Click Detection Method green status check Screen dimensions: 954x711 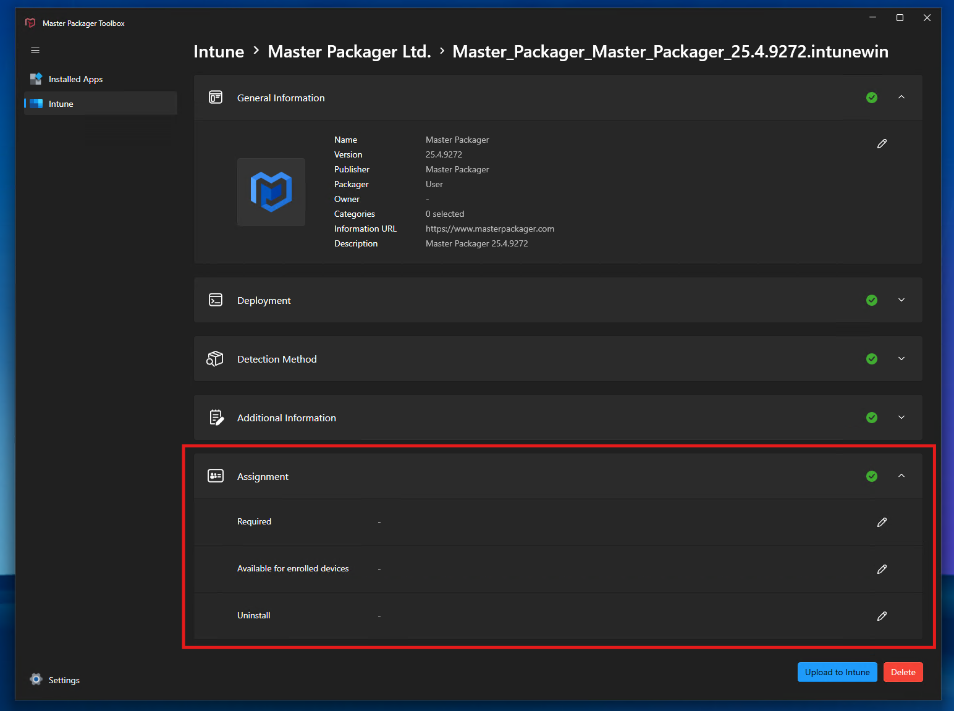[x=872, y=359]
